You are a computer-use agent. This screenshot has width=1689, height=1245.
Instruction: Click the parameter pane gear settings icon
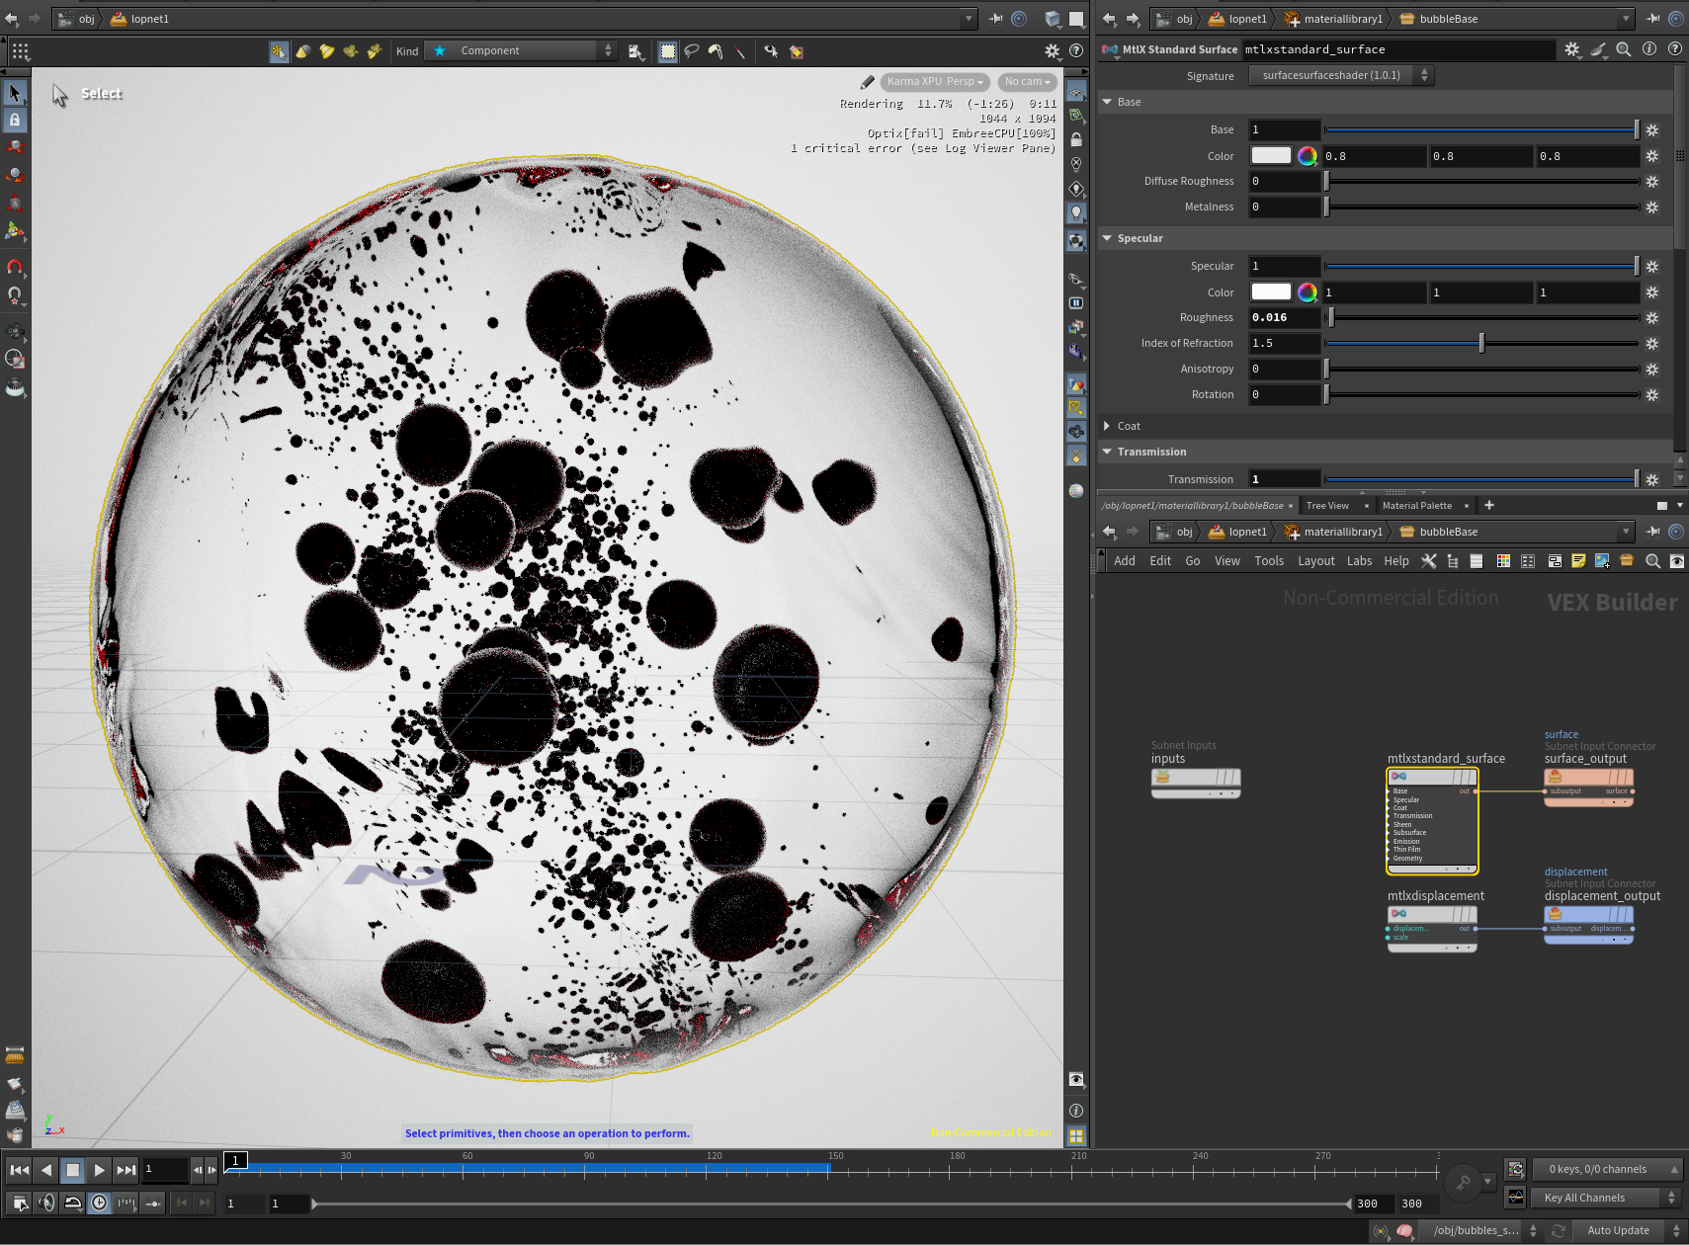click(1572, 49)
